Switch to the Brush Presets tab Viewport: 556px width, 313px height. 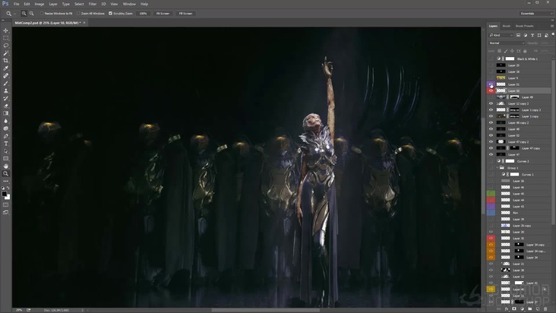524,26
